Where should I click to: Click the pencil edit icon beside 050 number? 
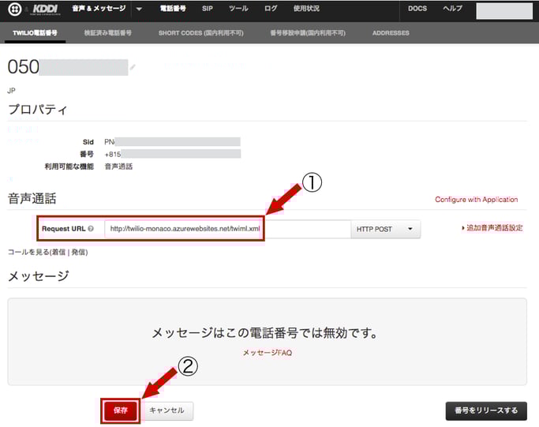(x=133, y=67)
